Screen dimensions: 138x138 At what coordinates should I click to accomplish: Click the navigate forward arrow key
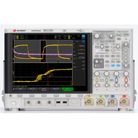pos(114,41)
